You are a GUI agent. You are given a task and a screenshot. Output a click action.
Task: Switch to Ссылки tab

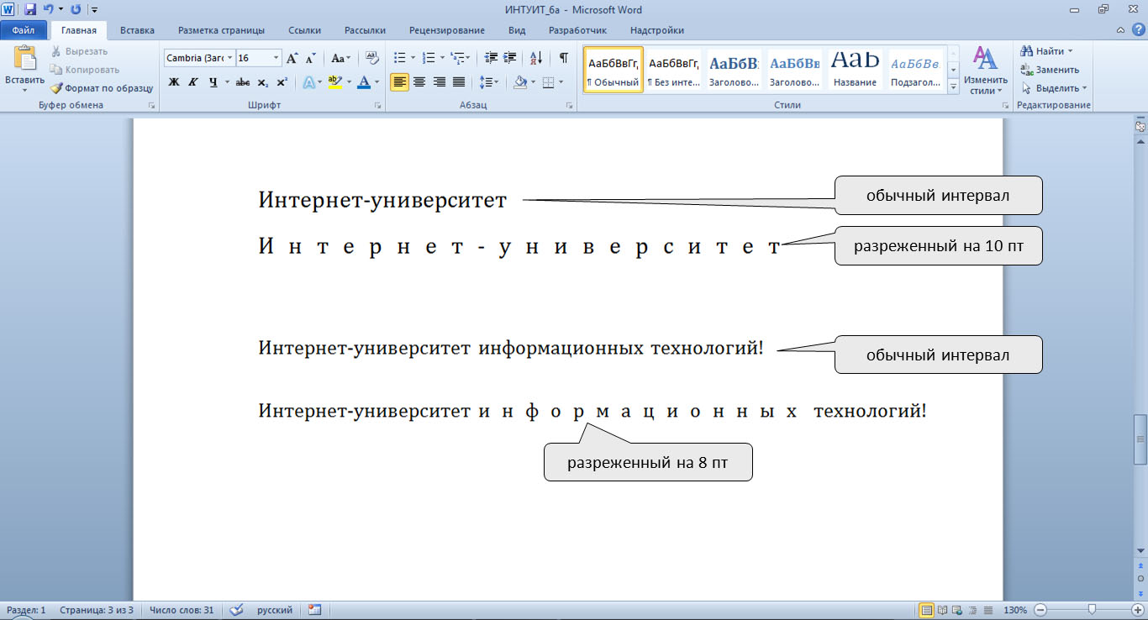(304, 30)
